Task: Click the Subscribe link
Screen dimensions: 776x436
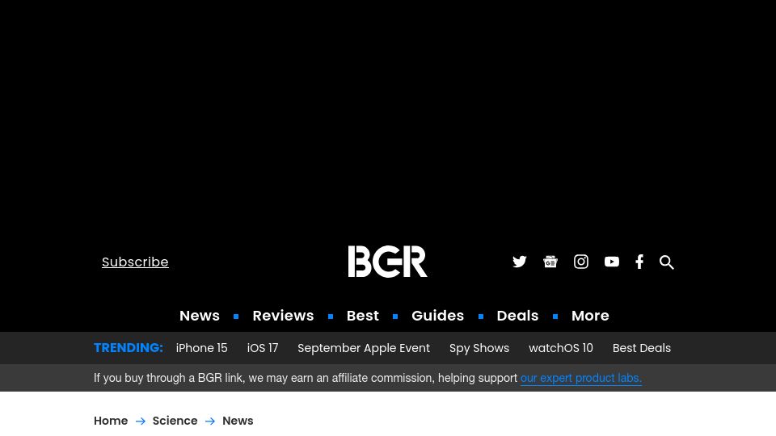Action: click(135, 262)
